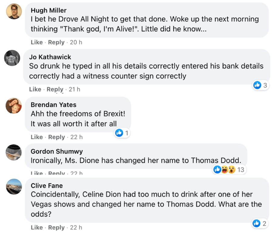Screen dimensions: 273x232
Task: Open Jo Kathawick's profile picture
Action: (x=12, y=58)
